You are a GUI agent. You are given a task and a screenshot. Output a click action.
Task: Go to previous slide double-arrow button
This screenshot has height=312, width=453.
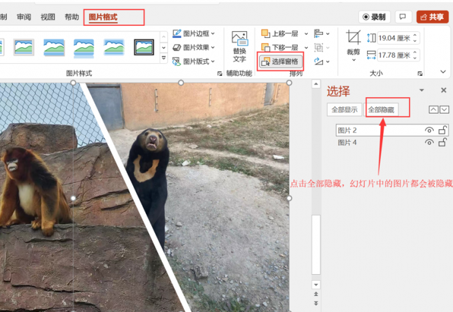pos(316,294)
